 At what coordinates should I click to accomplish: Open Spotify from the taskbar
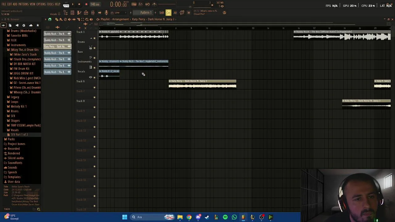(x=225, y=217)
